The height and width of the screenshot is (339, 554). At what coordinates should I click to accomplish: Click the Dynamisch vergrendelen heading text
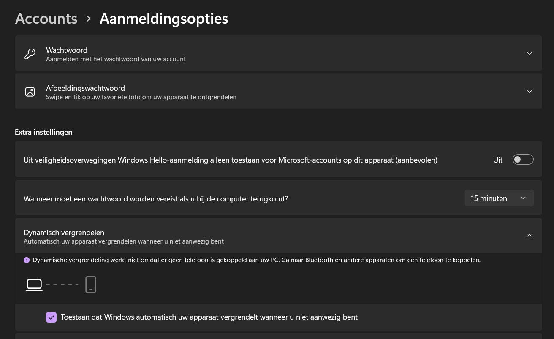(x=64, y=233)
